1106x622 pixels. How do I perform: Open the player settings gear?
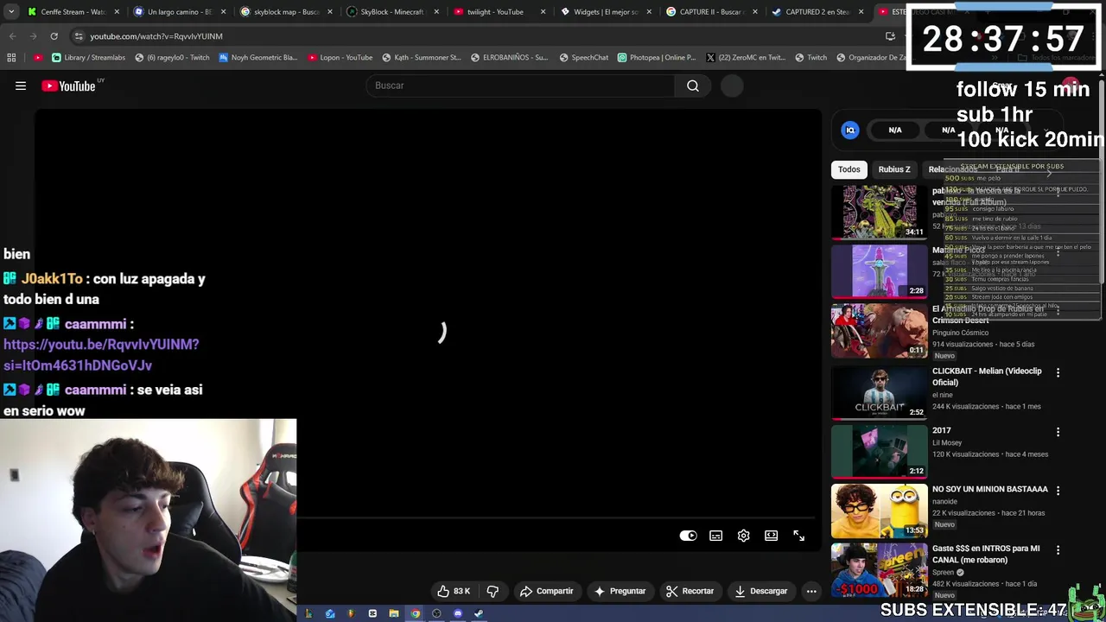click(743, 536)
